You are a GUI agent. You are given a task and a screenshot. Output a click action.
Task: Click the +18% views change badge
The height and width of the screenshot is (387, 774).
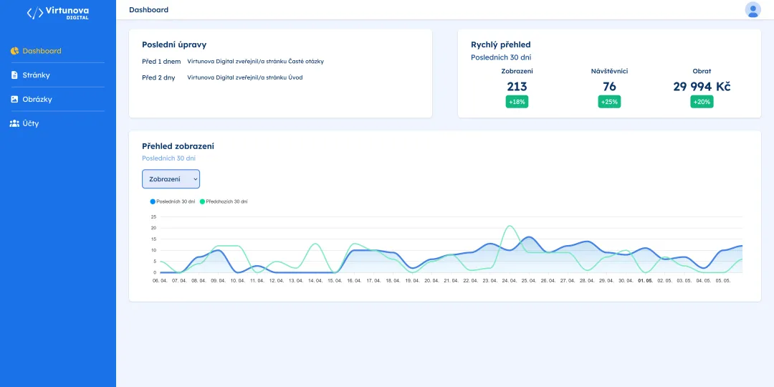pyautogui.click(x=517, y=102)
